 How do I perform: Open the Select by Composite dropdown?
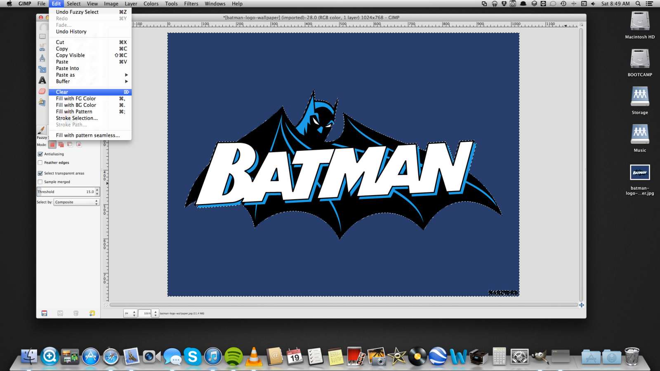pos(76,202)
